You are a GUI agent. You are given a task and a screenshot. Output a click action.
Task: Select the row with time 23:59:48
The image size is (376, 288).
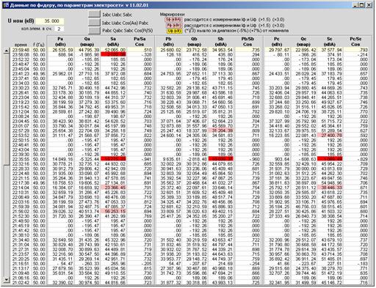190,50
